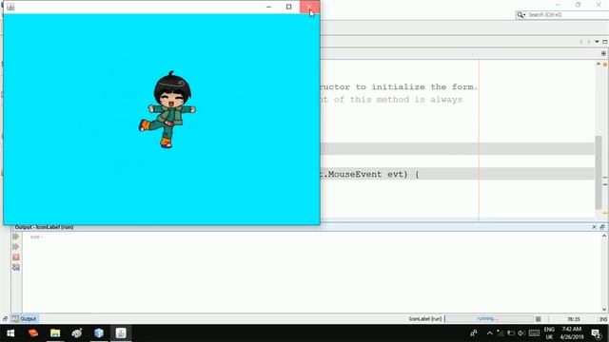Viewport: 609px width, 342px height.
Task: Click the IconLabel (run) status text
Action: [425, 319]
